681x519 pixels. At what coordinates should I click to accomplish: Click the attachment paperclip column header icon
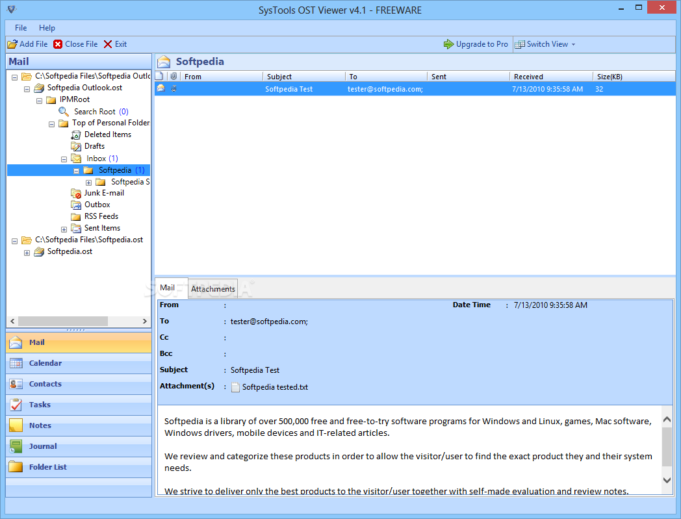(173, 77)
